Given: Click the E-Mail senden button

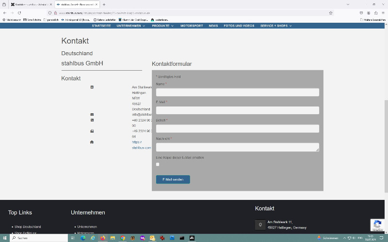Looking at the screenshot, I should tap(173, 179).
